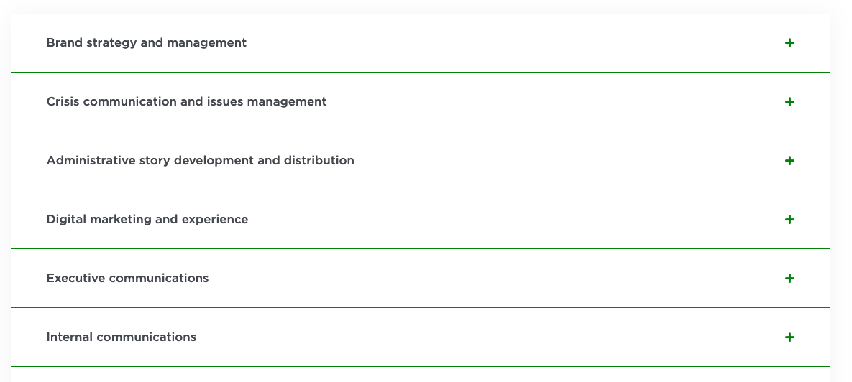This screenshot has width=852, height=382.
Task: Click the plus icon for Administrative story development
Action: (789, 161)
